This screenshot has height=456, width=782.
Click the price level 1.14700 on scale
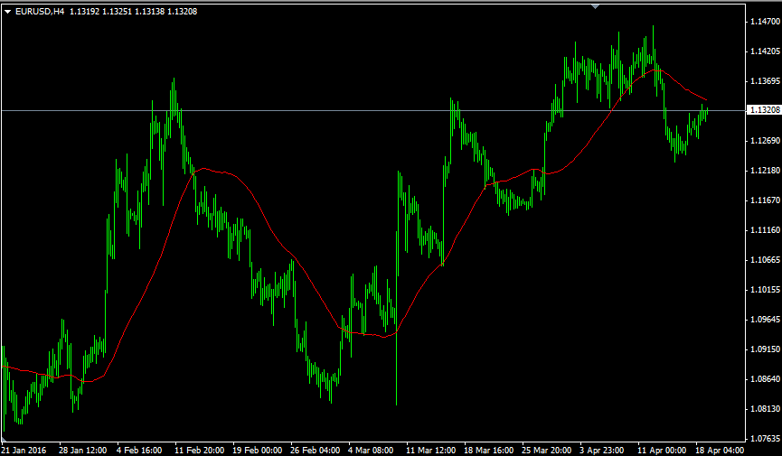click(x=765, y=22)
